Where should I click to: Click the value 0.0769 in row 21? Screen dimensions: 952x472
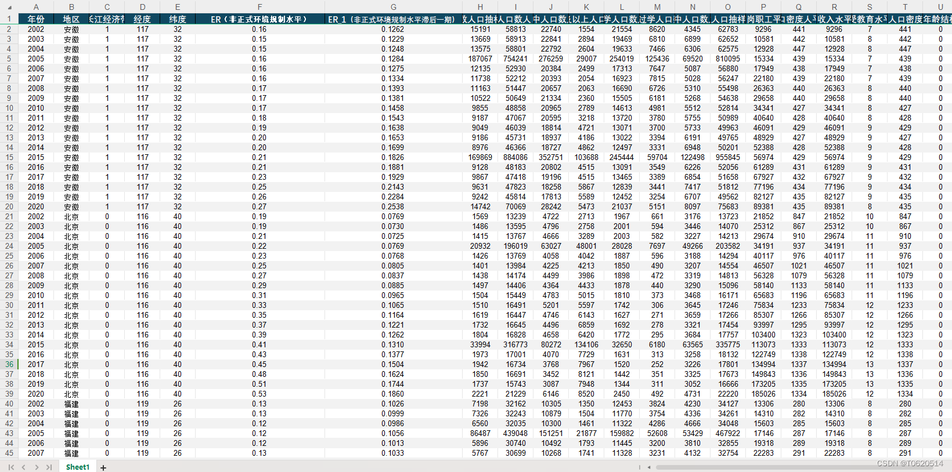tap(393, 216)
